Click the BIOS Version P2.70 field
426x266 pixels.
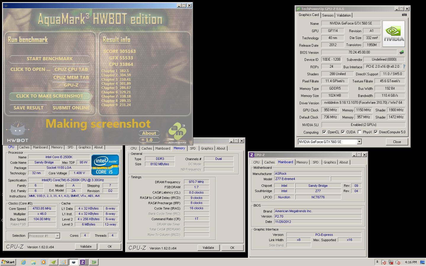pyautogui.click(x=318, y=216)
